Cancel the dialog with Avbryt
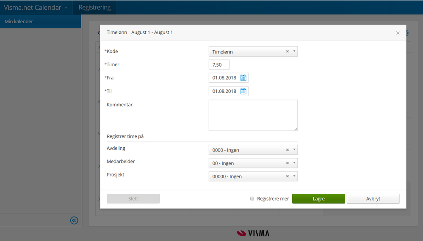Screen dimensions: 423x241 [373, 199]
